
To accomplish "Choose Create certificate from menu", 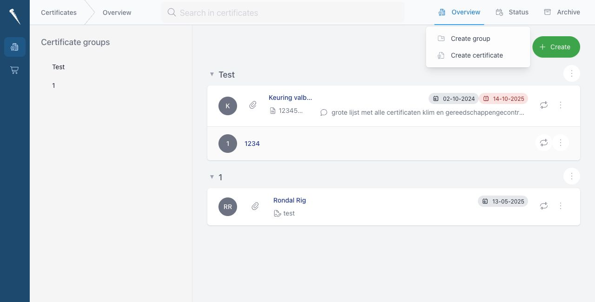I will (478, 55).
